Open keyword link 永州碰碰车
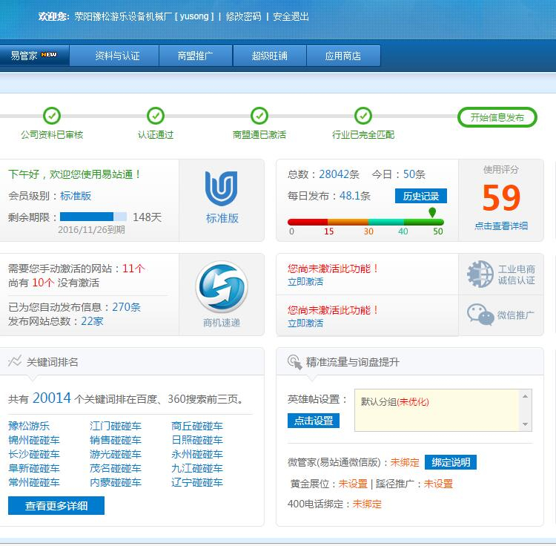Viewport: 556px width, 546px height. pos(197,454)
